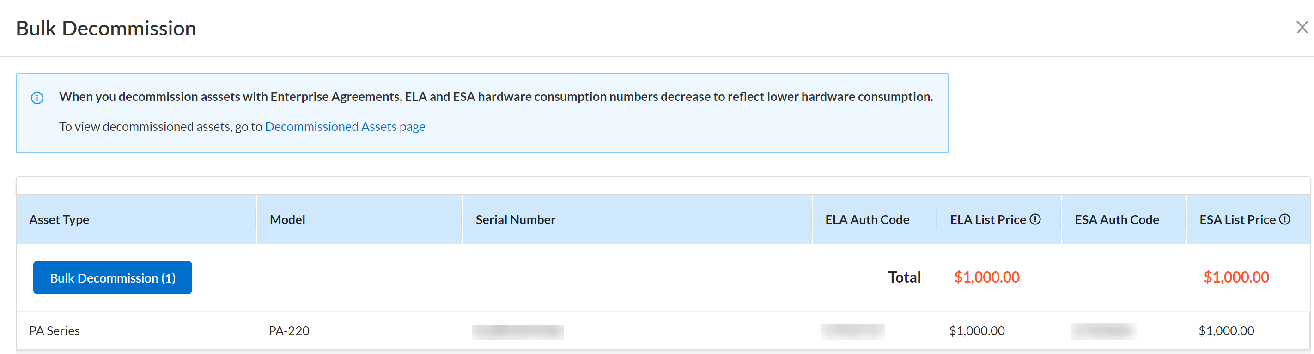The height and width of the screenshot is (354, 1314).
Task: Click the blue info icon in the banner
Action: click(37, 98)
